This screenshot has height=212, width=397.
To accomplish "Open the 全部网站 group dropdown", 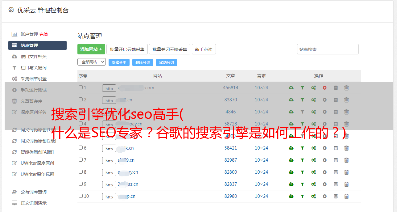I will tap(92, 62).
